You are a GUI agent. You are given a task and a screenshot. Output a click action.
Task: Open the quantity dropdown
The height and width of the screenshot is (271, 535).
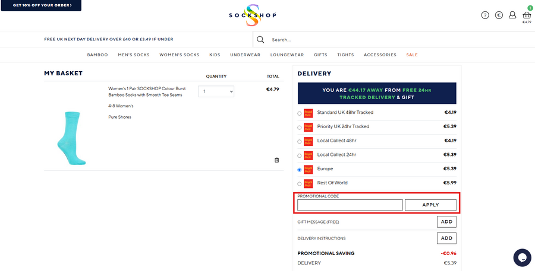tap(216, 92)
